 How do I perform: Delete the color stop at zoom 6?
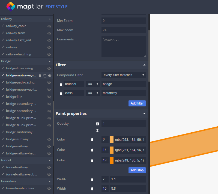92,140
